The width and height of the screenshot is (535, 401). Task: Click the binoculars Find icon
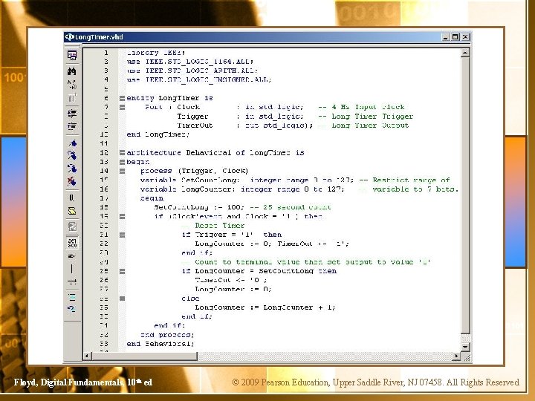point(72,71)
